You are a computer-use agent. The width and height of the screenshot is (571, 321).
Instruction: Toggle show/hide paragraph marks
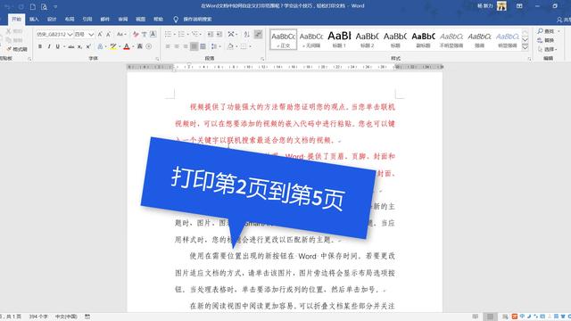[258, 34]
